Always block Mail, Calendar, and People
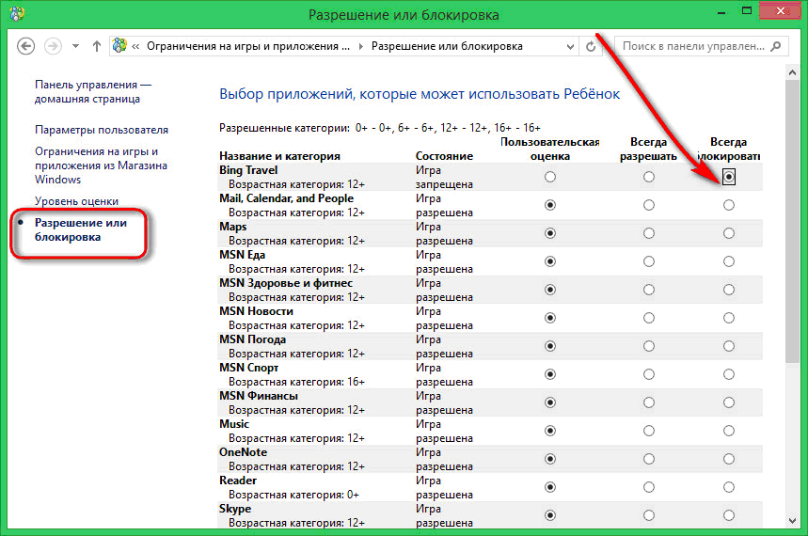Image resolution: width=808 pixels, height=536 pixels. pyautogui.click(x=729, y=205)
